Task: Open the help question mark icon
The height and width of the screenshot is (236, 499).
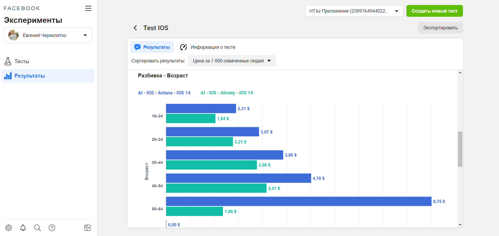Action: click(52, 228)
